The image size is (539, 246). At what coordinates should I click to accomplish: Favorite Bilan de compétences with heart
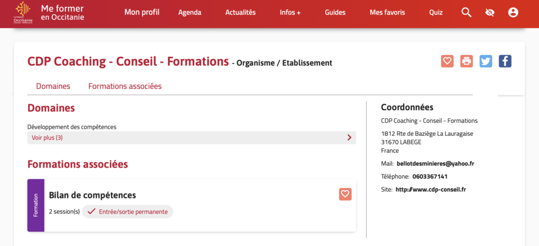(345, 194)
